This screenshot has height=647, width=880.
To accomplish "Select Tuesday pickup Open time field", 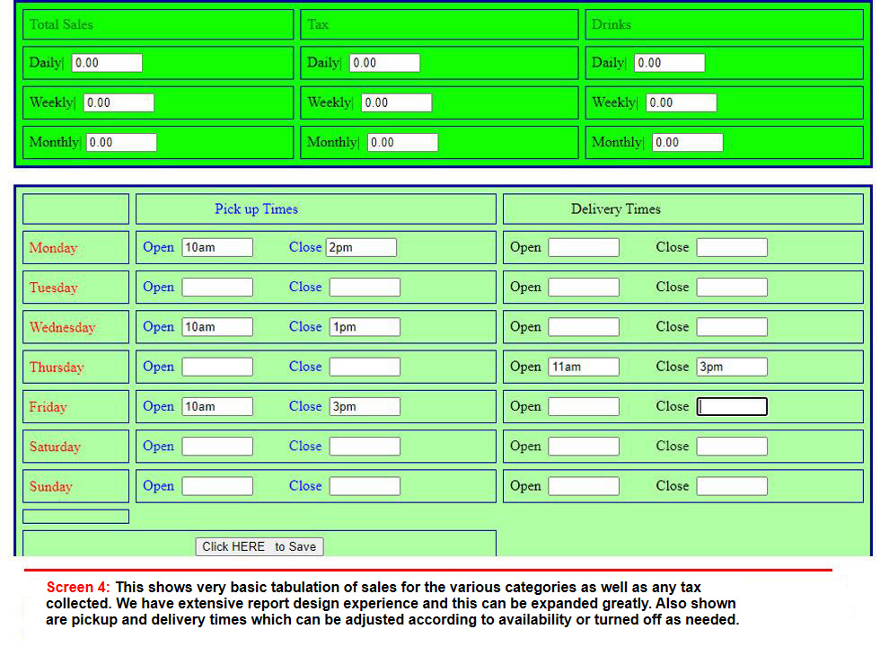I will [217, 287].
